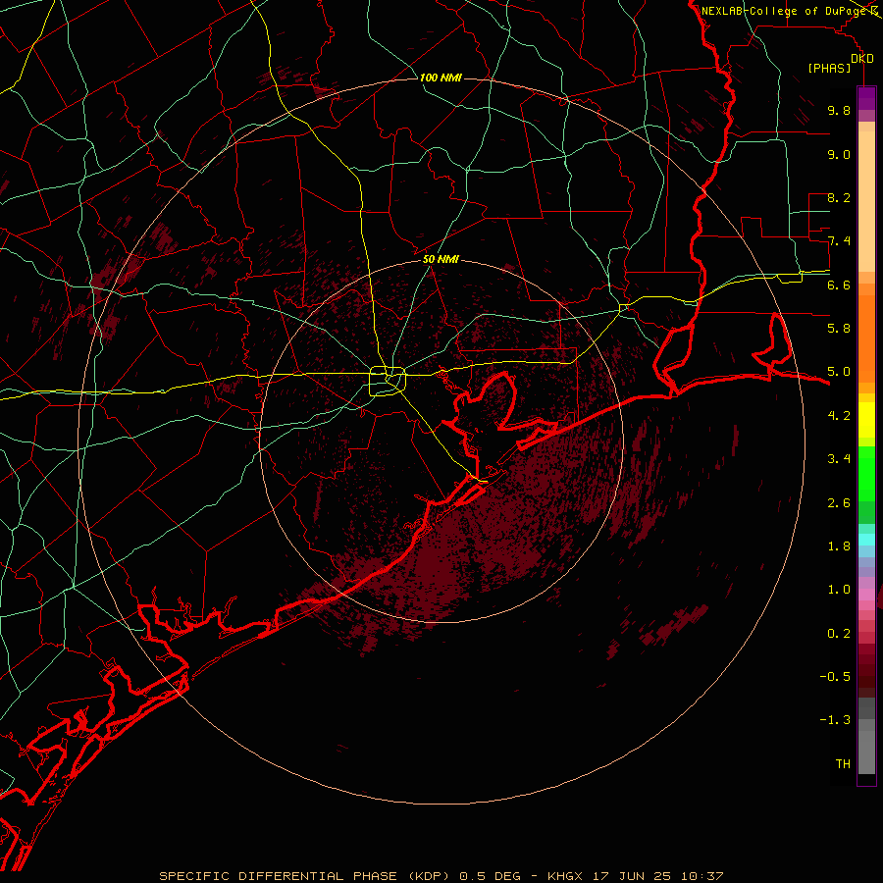
Task: Click the "7.4" scale value
Action: [x=839, y=241]
